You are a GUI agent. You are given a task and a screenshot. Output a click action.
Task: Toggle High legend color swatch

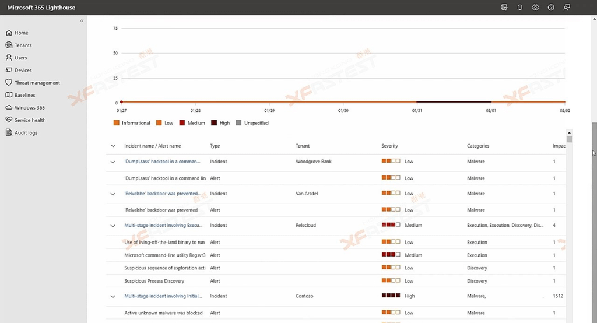[214, 122]
